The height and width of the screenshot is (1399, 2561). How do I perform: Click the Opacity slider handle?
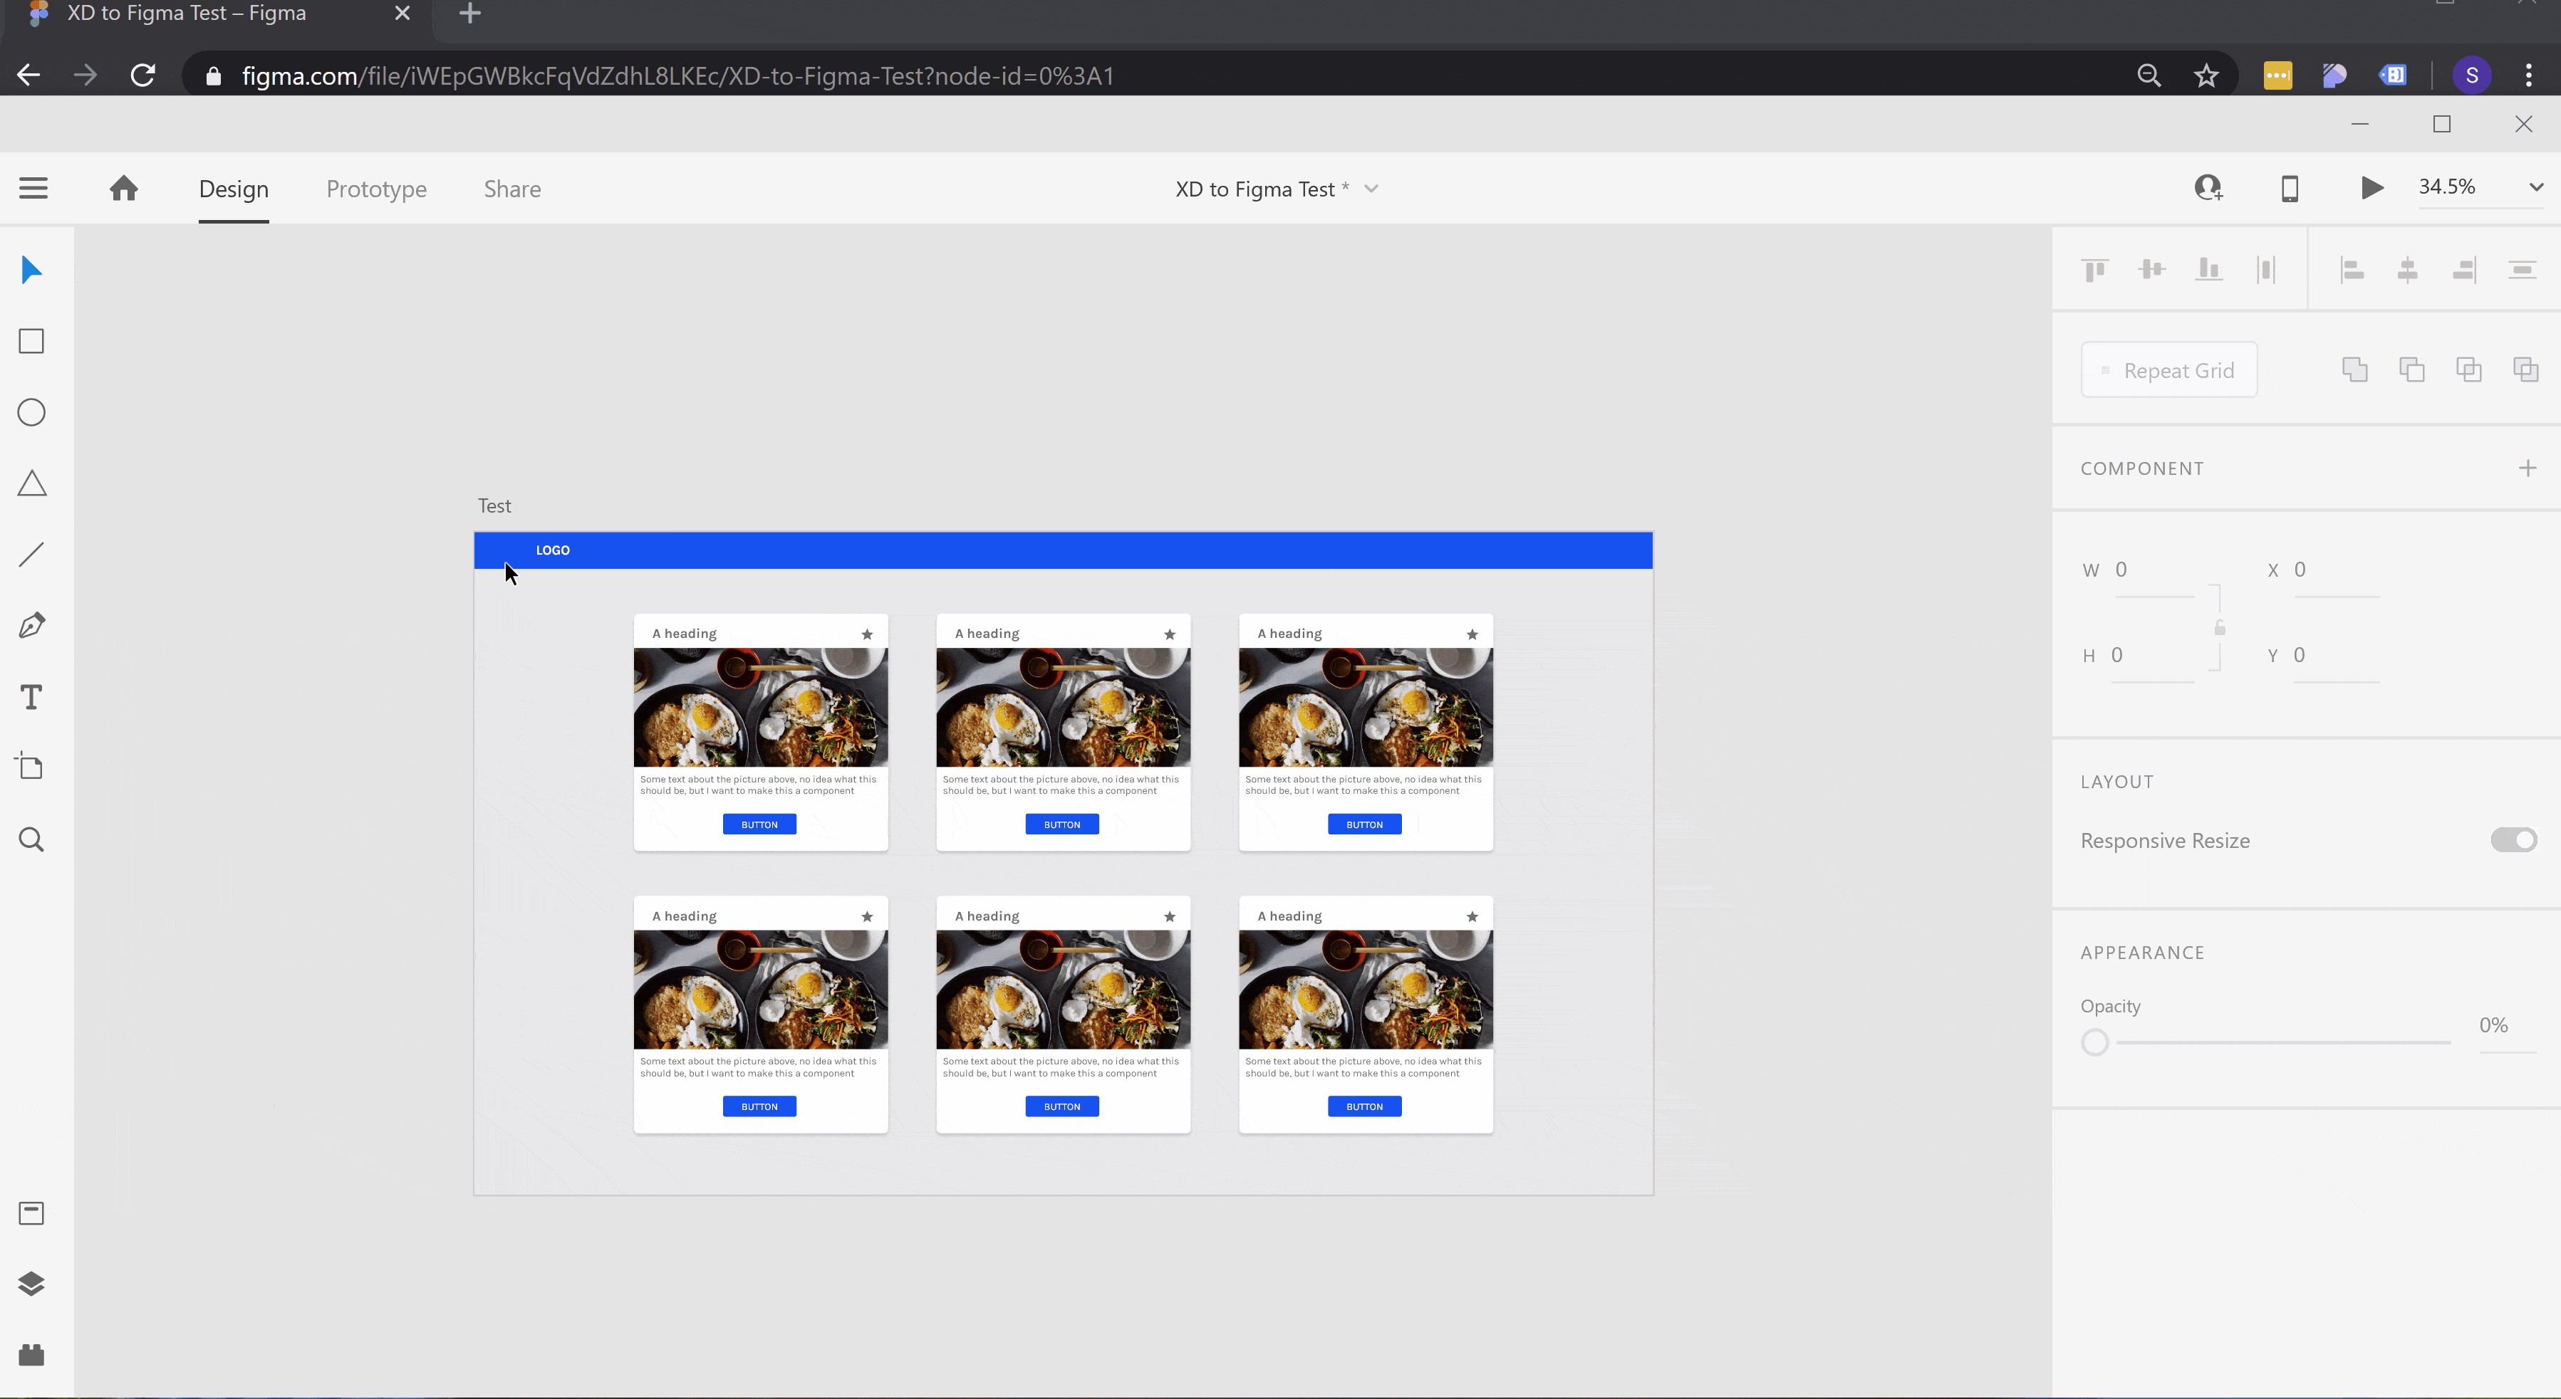(x=2094, y=1042)
